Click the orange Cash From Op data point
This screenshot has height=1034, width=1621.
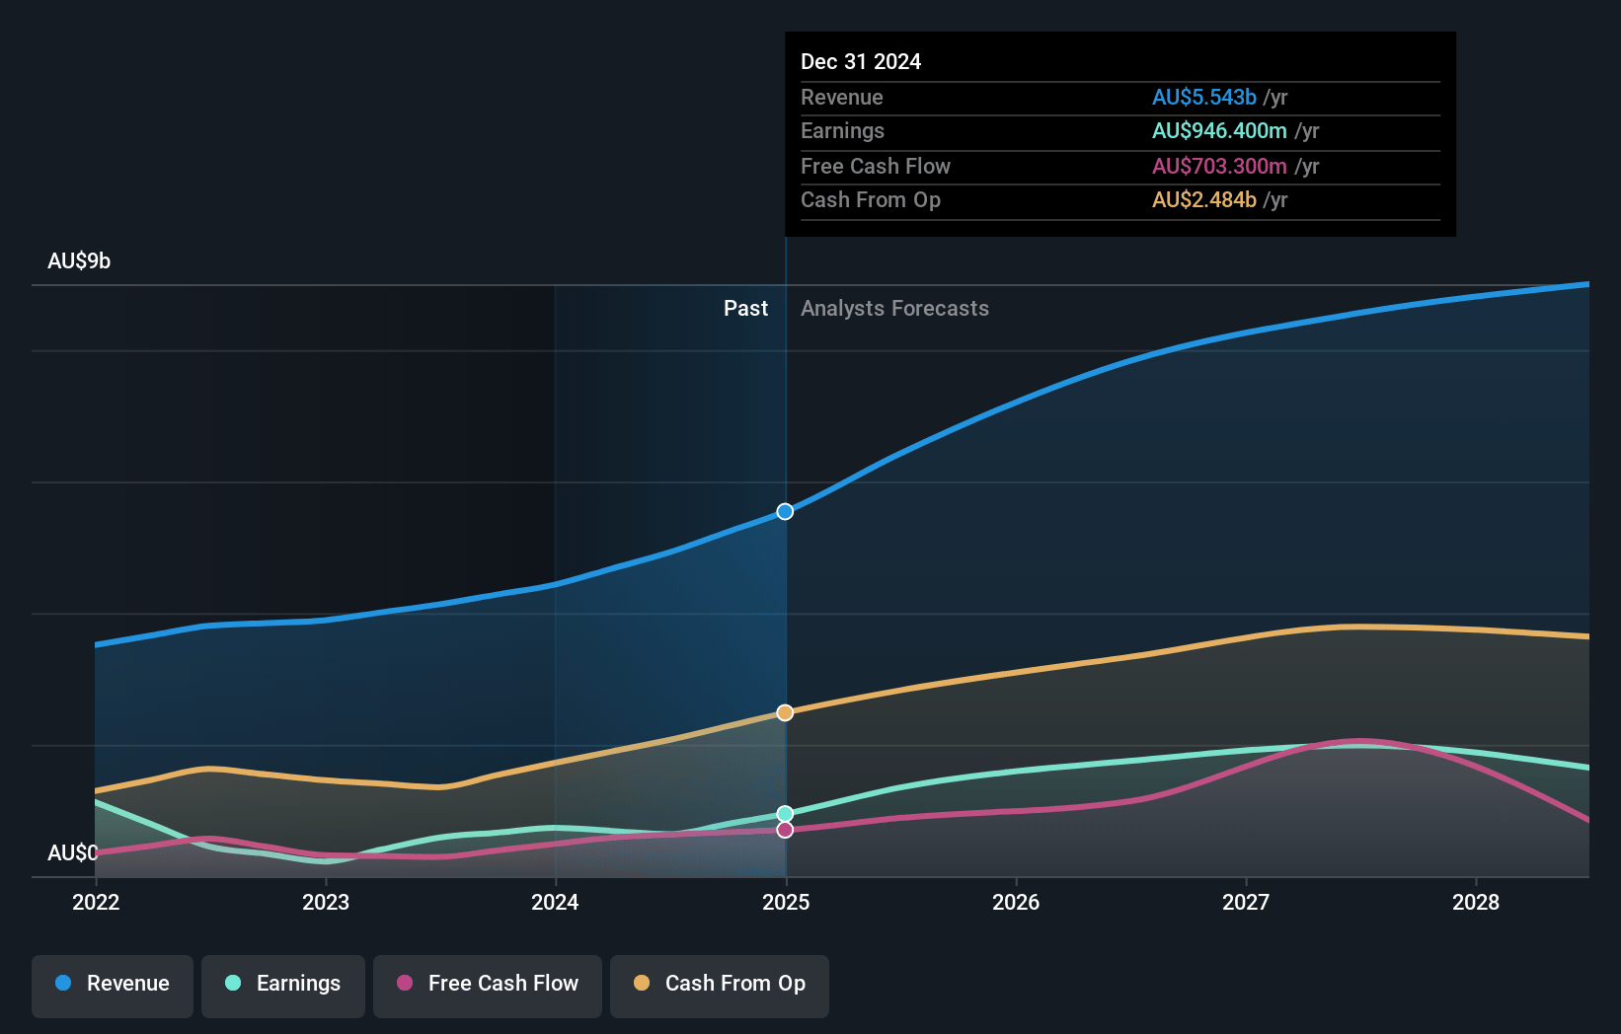tap(785, 712)
